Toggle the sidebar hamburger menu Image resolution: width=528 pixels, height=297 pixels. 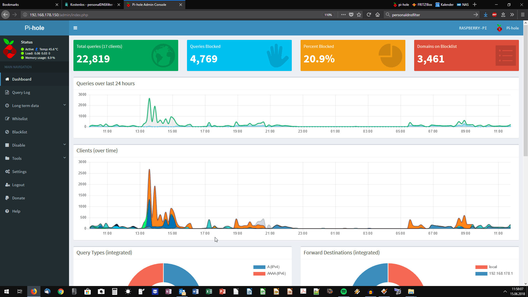coord(75,28)
